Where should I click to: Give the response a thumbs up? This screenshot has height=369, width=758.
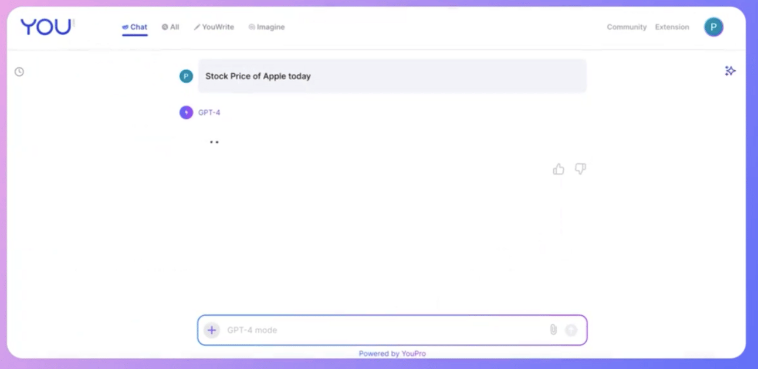pyautogui.click(x=559, y=169)
